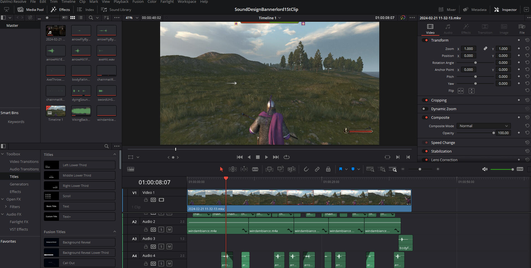Click the Insert Clip icon

(x=269, y=169)
